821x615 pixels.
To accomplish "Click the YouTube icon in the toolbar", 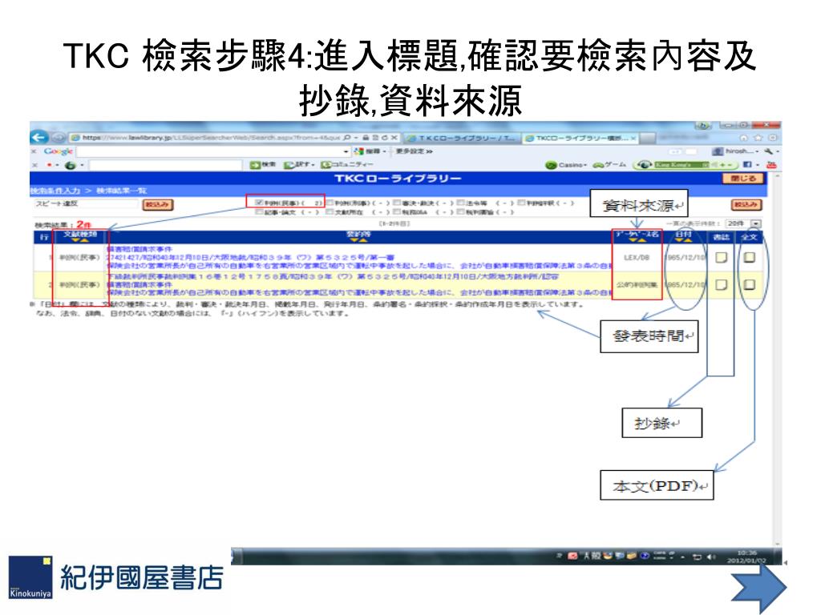I will tap(770, 165).
